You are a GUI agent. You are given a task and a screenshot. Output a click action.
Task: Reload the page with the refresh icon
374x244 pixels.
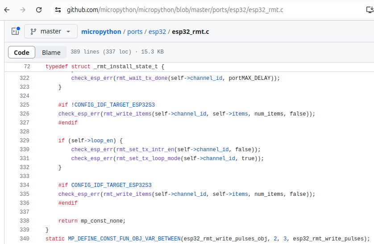click(39, 10)
